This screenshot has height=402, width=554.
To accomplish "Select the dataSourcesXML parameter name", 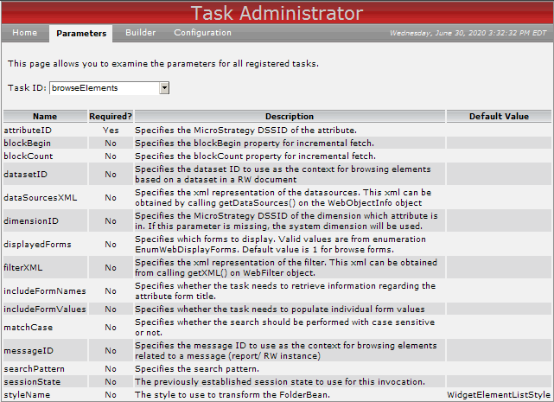I will 41,198.
